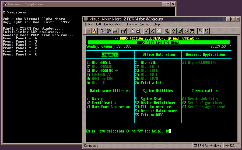Viewport: 242px width, 150px height.
Task: Click the highlighted 'Languages' heading
Action: click(x=110, y=54)
